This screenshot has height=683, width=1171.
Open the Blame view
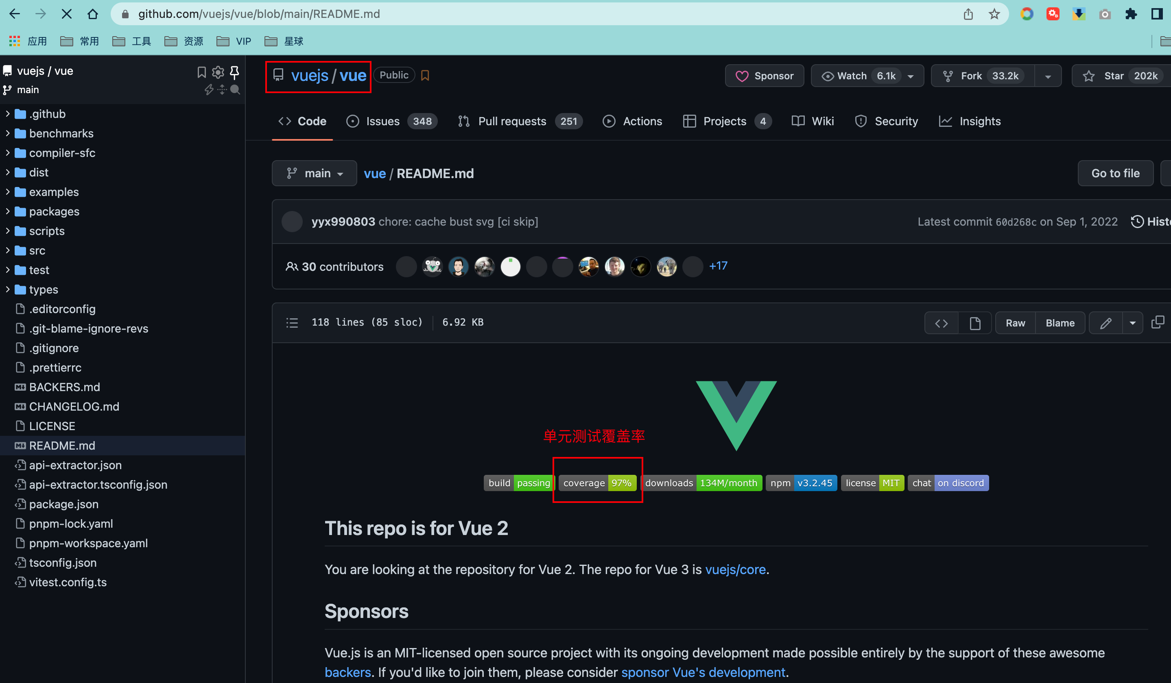1060,323
